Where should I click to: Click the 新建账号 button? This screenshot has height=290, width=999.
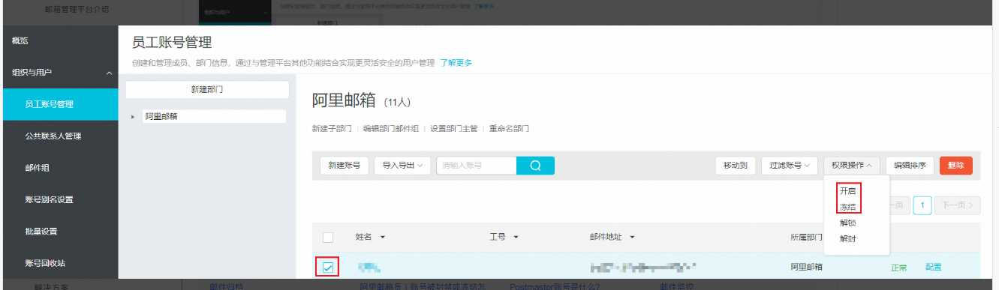[x=345, y=166]
